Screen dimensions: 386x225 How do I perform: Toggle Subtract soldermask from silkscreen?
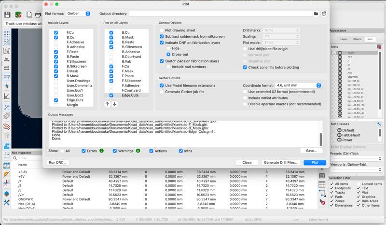point(162,37)
